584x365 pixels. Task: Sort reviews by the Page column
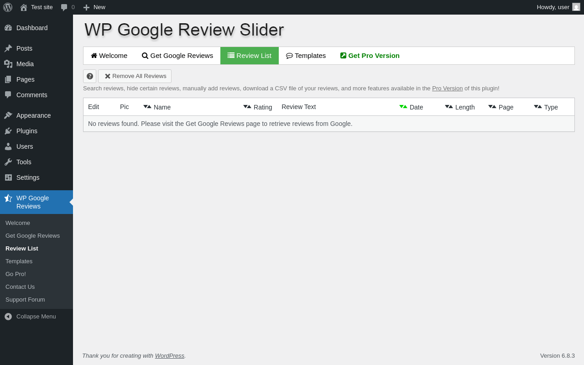pyautogui.click(x=501, y=107)
